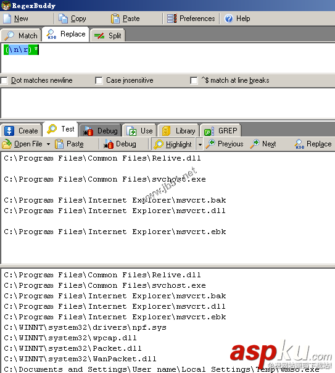Screen dimensions: 335x373
Task: Click WanPacket.dll line in results pane
Action: (x=80, y=359)
